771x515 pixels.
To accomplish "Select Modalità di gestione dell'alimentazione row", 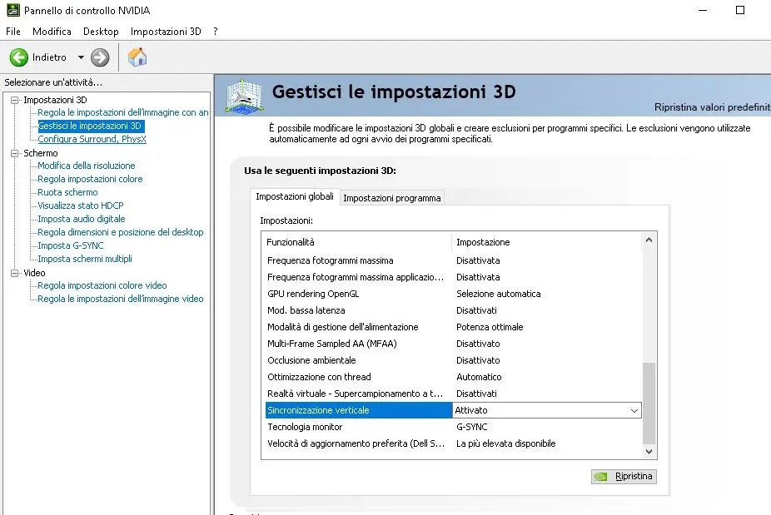I will 453,327.
